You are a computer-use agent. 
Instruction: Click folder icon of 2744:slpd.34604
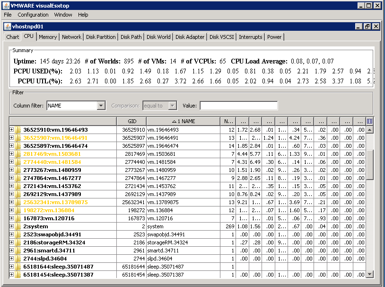point(17,259)
